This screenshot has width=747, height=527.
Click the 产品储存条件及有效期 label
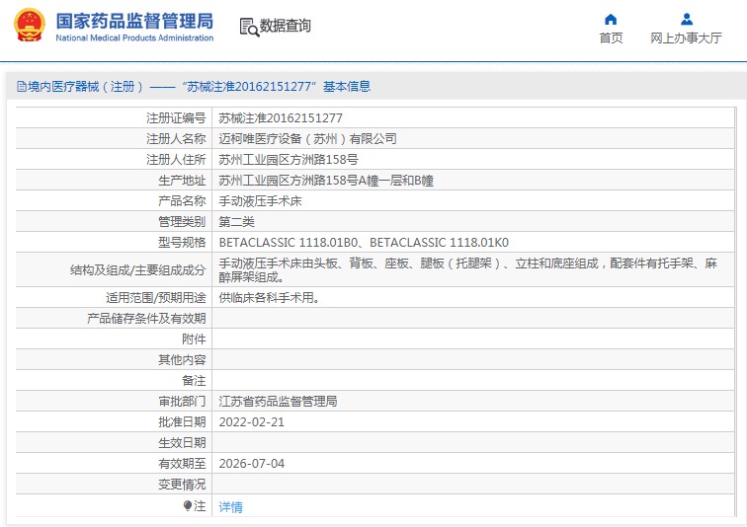click(146, 319)
